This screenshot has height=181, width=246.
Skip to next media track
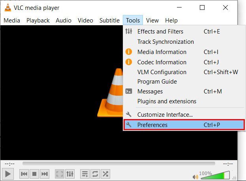[45, 174]
